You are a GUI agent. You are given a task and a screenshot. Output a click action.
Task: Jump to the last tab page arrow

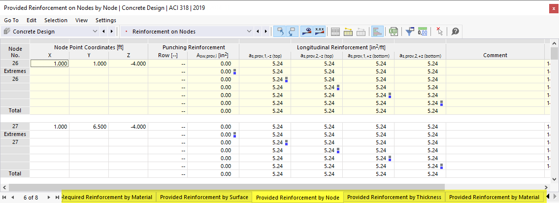point(57,198)
